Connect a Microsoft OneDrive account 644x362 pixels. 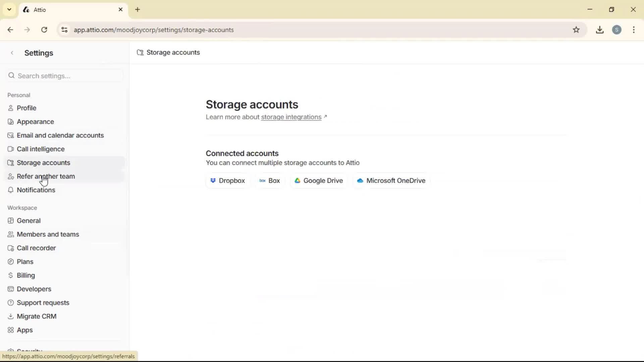[391, 181]
